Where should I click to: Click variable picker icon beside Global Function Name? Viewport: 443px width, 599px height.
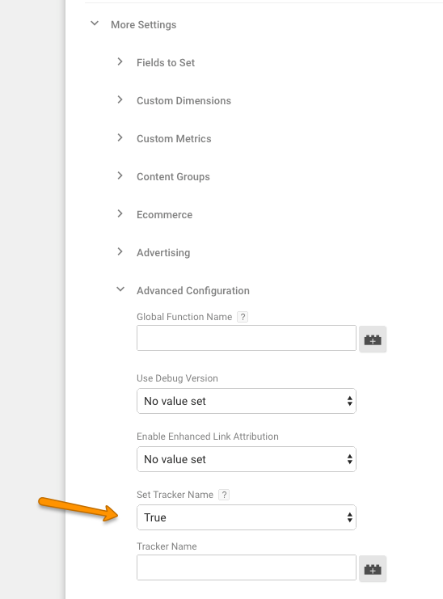(373, 339)
